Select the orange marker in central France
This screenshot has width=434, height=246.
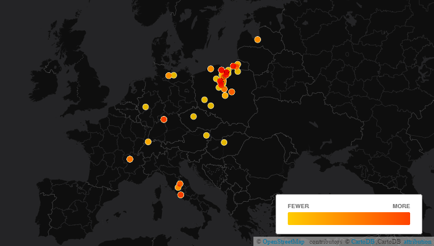pyautogui.click(x=130, y=159)
